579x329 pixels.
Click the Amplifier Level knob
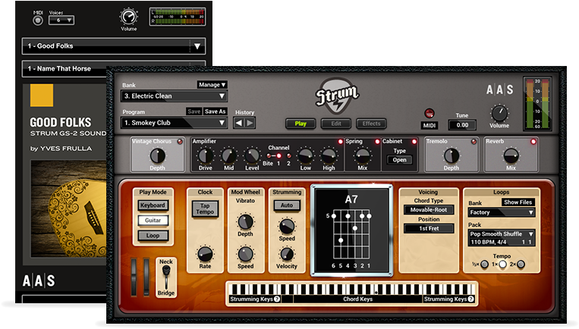[x=252, y=155]
